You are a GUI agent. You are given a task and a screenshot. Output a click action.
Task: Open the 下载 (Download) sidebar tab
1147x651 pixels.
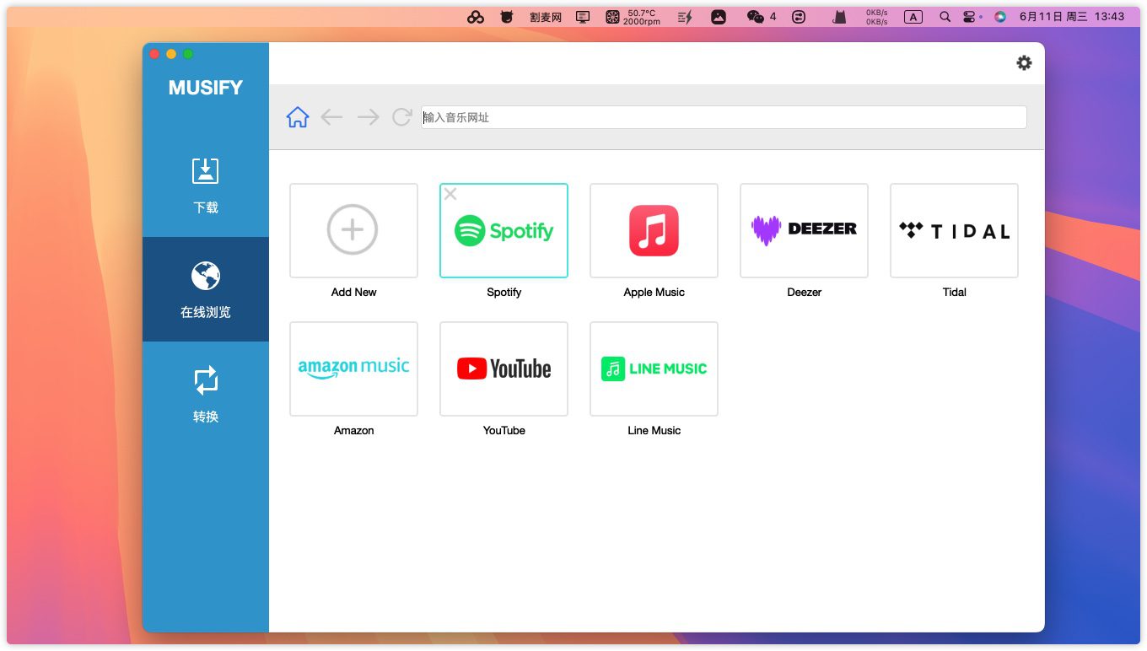(206, 185)
